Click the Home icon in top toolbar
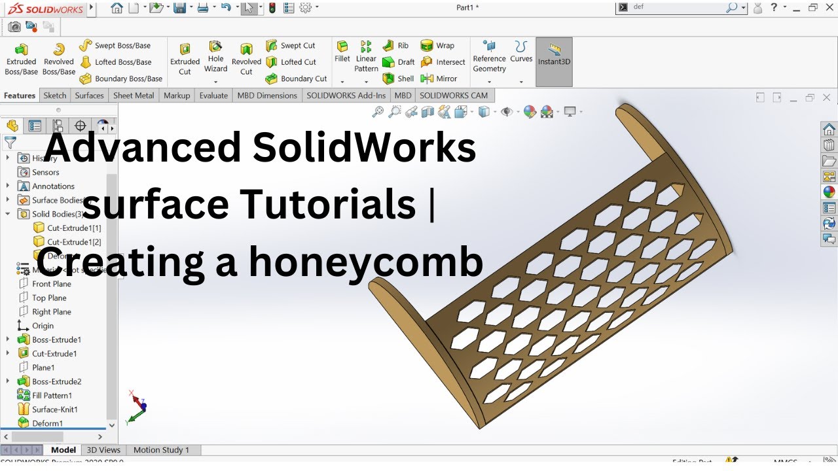The width and height of the screenshot is (838, 471). coord(117,8)
